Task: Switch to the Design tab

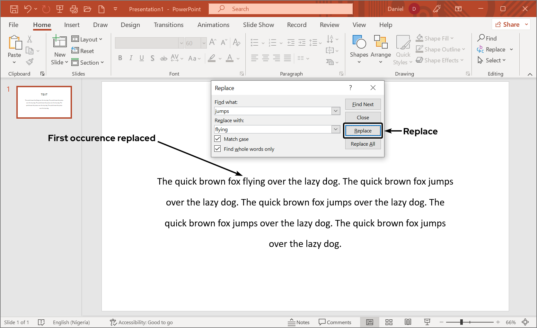Action: (x=130, y=25)
